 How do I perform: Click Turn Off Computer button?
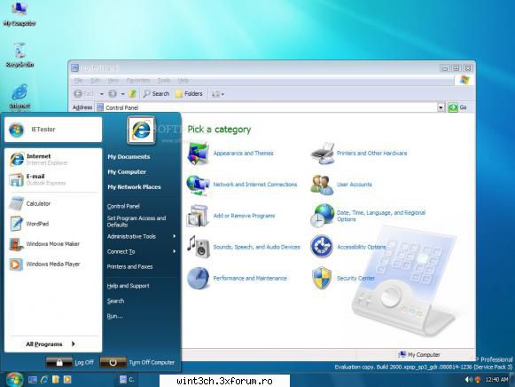(137, 362)
